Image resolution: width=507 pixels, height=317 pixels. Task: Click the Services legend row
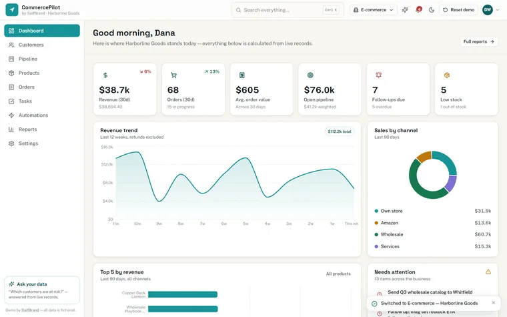[x=433, y=246]
